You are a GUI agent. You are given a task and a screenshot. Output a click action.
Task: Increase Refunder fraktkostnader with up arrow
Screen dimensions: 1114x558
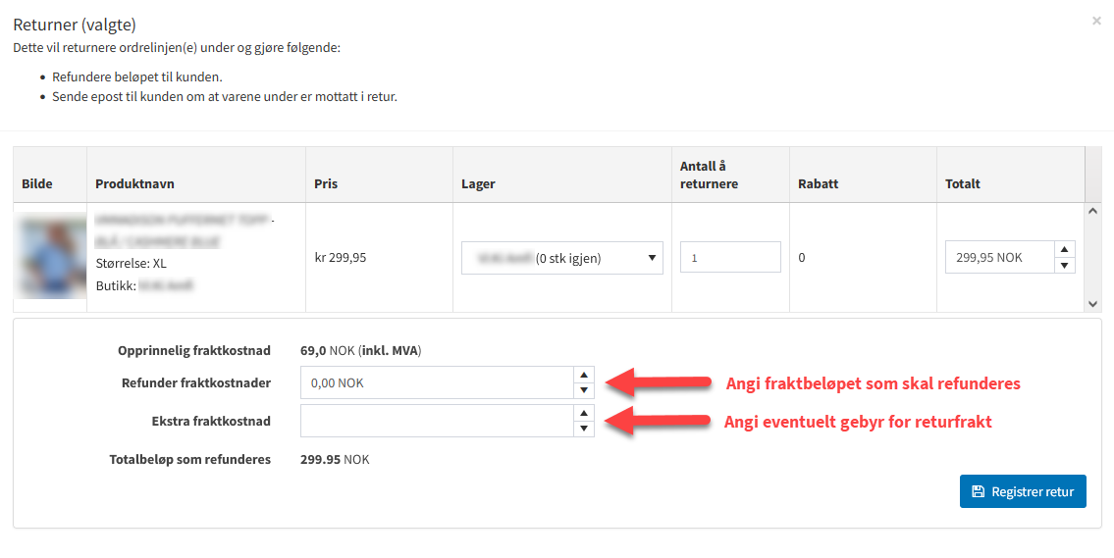coord(584,375)
